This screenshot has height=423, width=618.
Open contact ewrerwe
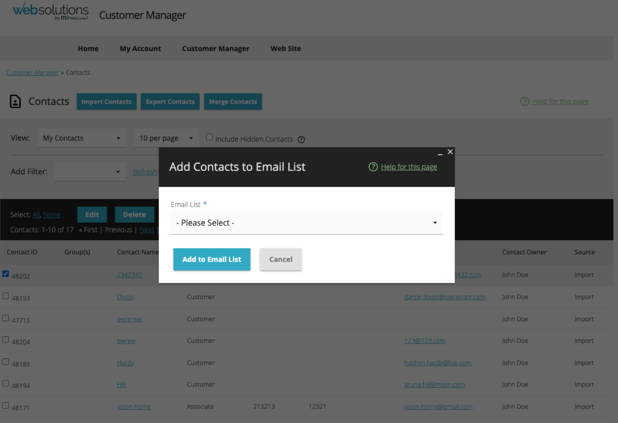(x=129, y=319)
